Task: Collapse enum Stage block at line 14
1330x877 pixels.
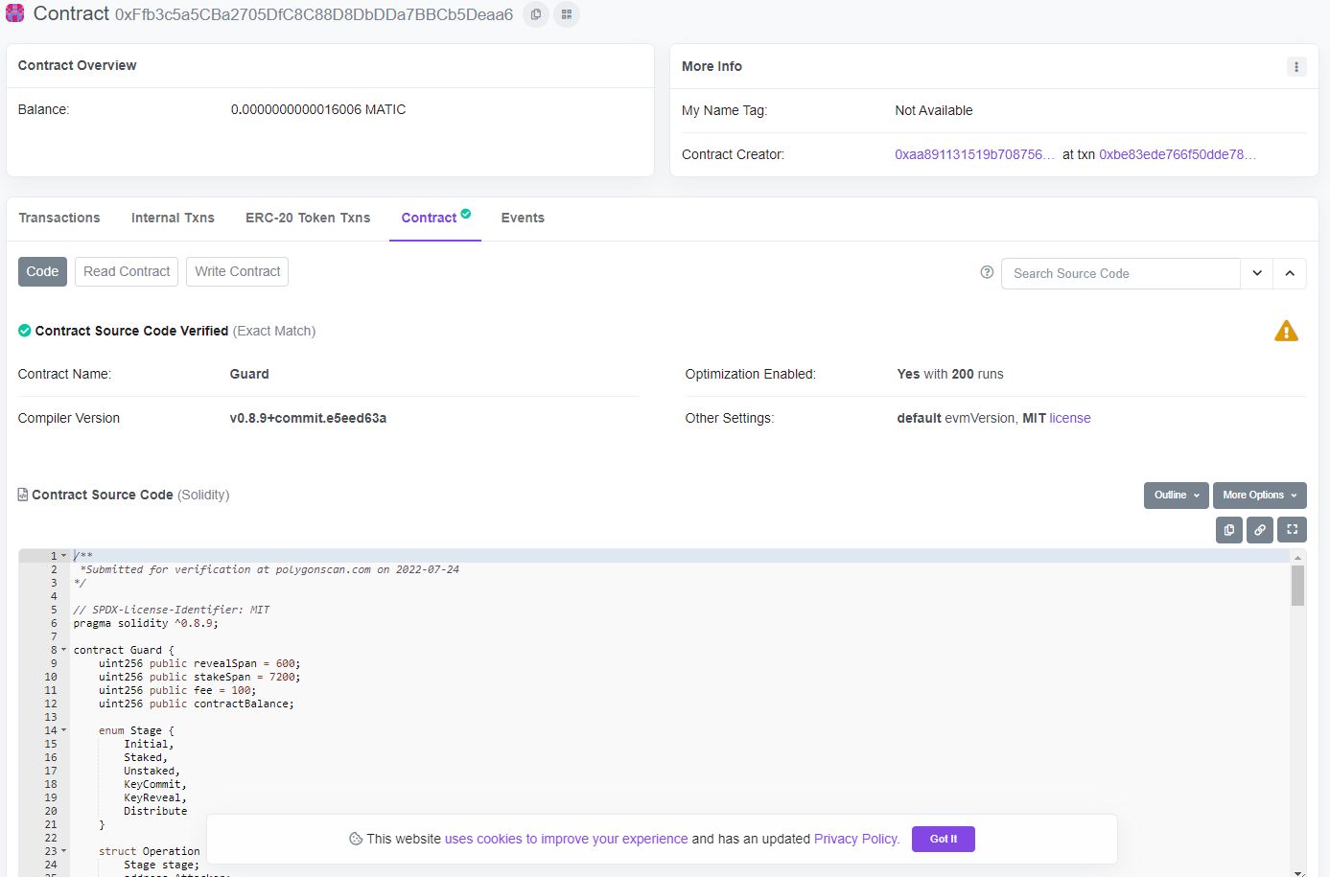Action: point(64,730)
